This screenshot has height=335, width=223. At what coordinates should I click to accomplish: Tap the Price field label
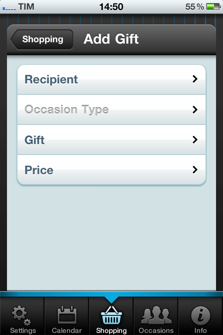tap(39, 170)
